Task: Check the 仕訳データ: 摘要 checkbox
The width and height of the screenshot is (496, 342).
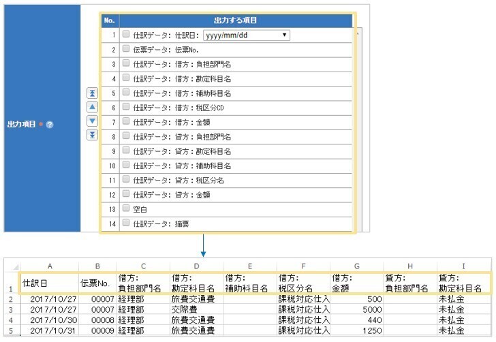Action: pyautogui.click(x=126, y=223)
